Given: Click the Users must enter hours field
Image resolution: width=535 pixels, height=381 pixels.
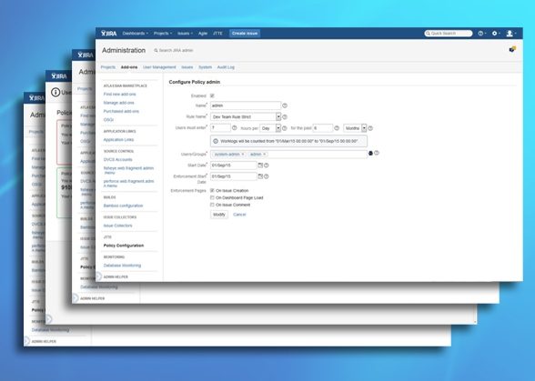Looking at the screenshot, I should [220, 128].
